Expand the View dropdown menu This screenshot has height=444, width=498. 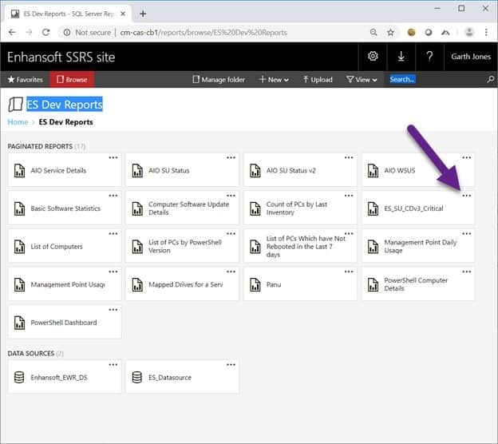tap(362, 80)
